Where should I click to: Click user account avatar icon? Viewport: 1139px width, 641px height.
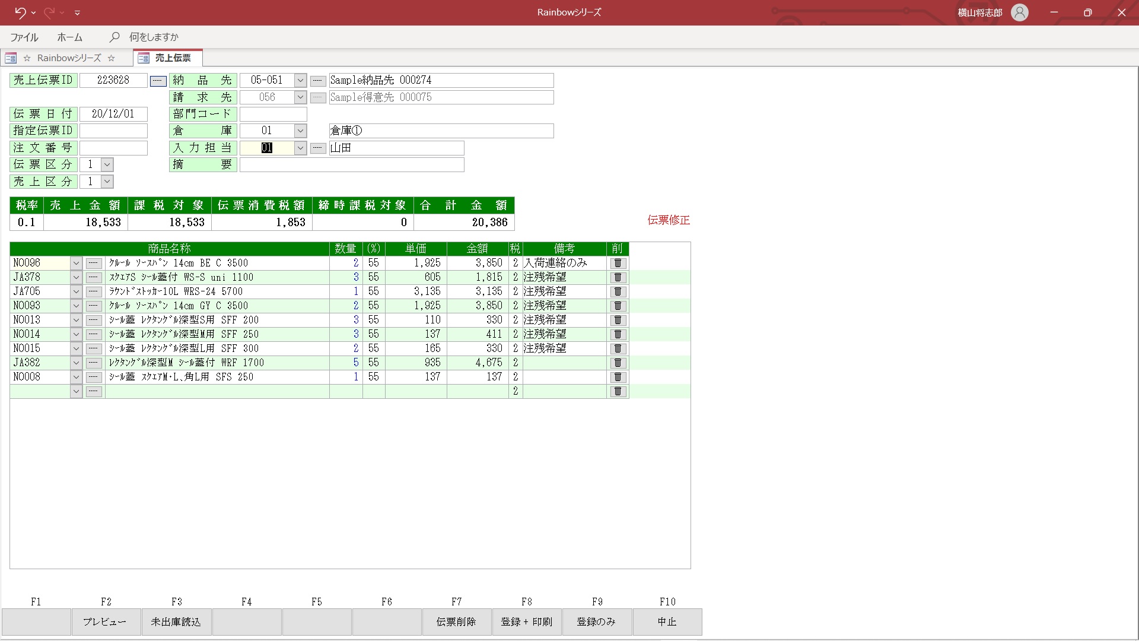pos(1019,12)
